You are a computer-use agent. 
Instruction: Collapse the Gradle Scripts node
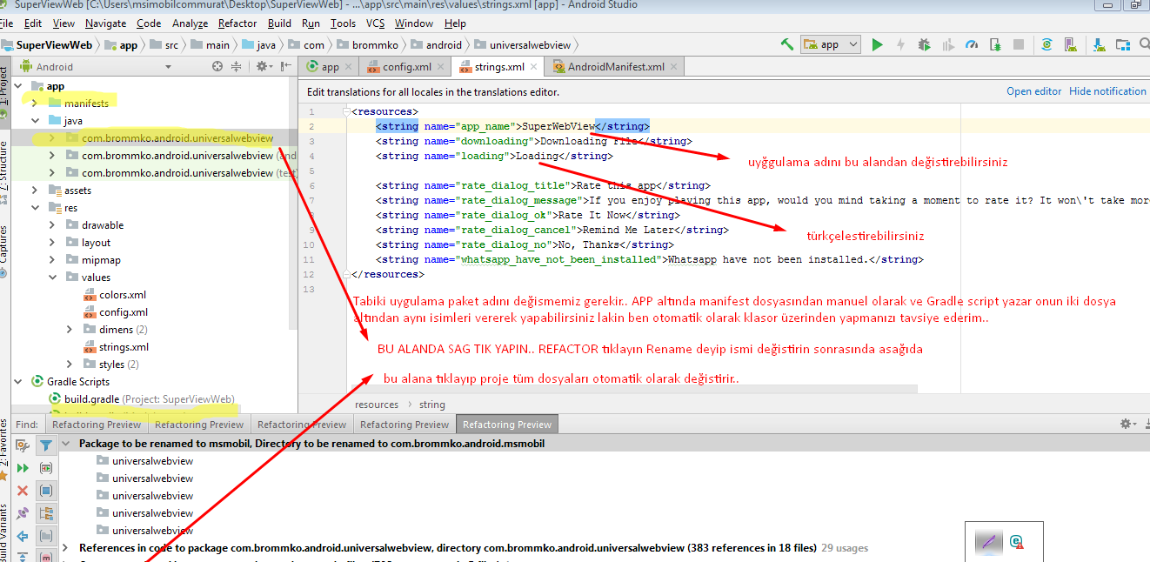(x=18, y=382)
